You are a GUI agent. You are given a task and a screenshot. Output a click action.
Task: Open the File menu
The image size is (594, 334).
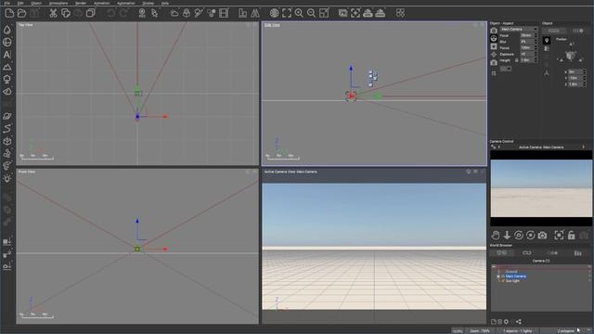[7, 3]
